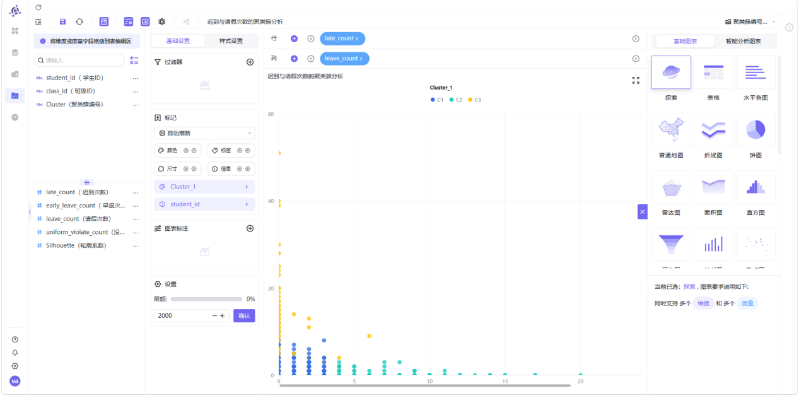The height and width of the screenshot is (396, 799).
Task: Click the calculated field icon beside search
Action: 134,61
